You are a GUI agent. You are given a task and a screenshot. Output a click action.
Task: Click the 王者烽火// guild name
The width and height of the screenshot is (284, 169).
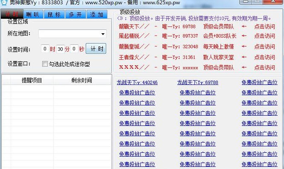click(x=134, y=57)
